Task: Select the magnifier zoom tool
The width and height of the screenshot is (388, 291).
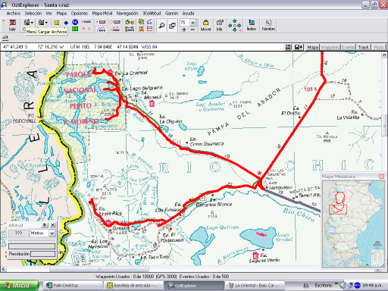Action: pos(161,26)
